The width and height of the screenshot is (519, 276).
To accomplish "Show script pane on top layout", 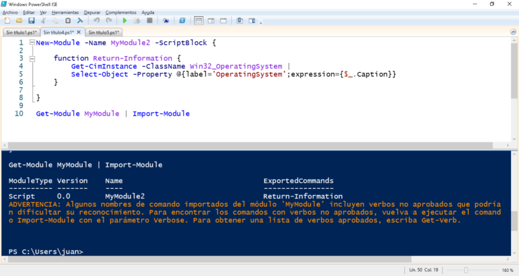I will coord(199,21).
